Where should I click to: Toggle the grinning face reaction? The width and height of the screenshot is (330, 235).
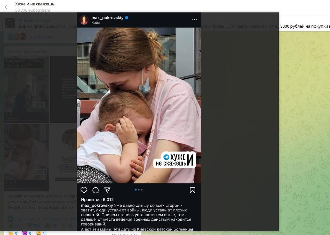point(41,233)
